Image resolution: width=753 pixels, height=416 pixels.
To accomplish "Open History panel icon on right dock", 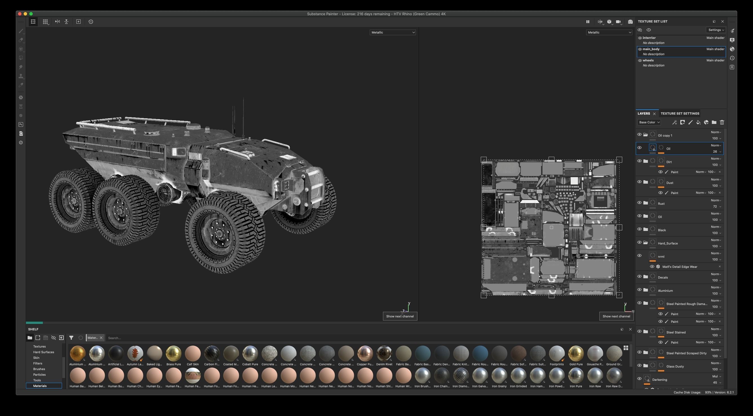I will 732,58.
